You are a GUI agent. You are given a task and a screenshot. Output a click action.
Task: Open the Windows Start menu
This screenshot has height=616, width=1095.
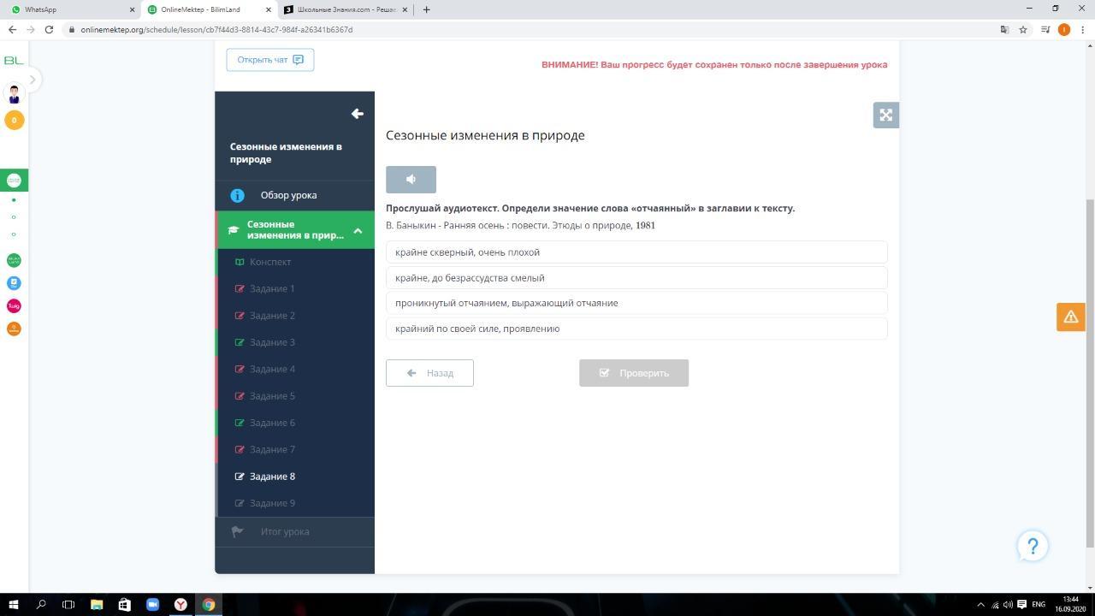click(14, 604)
